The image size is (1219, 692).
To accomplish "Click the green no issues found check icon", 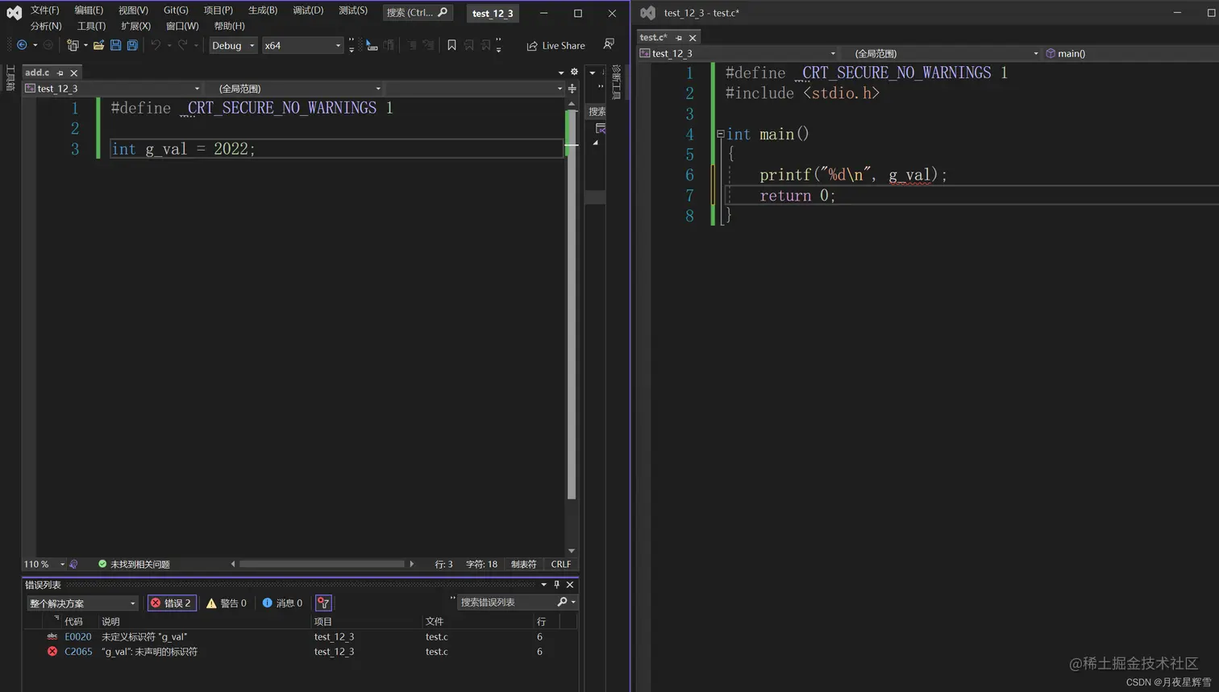I will [102, 564].
